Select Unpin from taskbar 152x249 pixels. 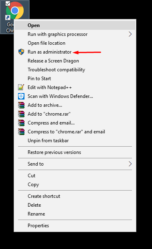(x=75, y=141)
